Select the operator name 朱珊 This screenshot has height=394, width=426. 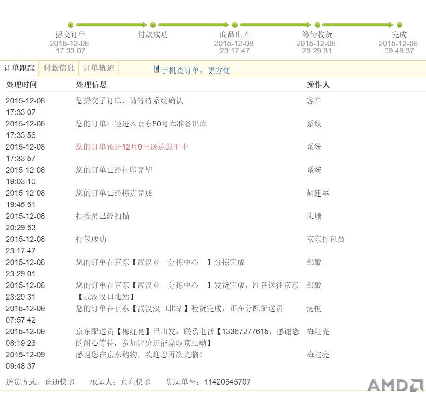[x=314, y=216]
